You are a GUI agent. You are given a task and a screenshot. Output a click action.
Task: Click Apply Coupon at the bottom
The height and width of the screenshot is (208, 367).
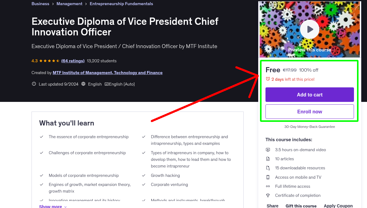338,205
